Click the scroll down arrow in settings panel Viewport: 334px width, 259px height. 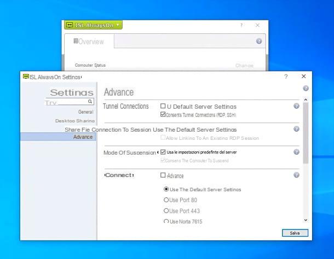306,220
